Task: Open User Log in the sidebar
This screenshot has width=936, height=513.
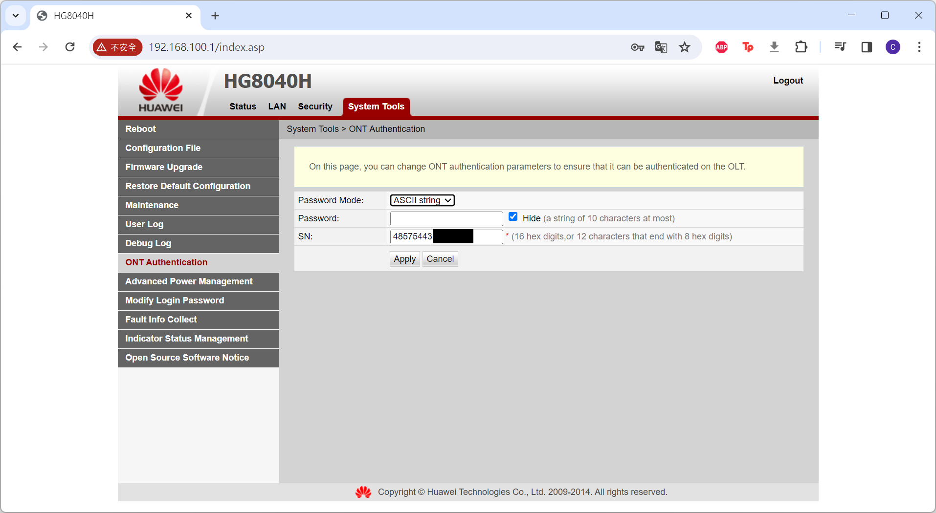Action: pos(199,224)
